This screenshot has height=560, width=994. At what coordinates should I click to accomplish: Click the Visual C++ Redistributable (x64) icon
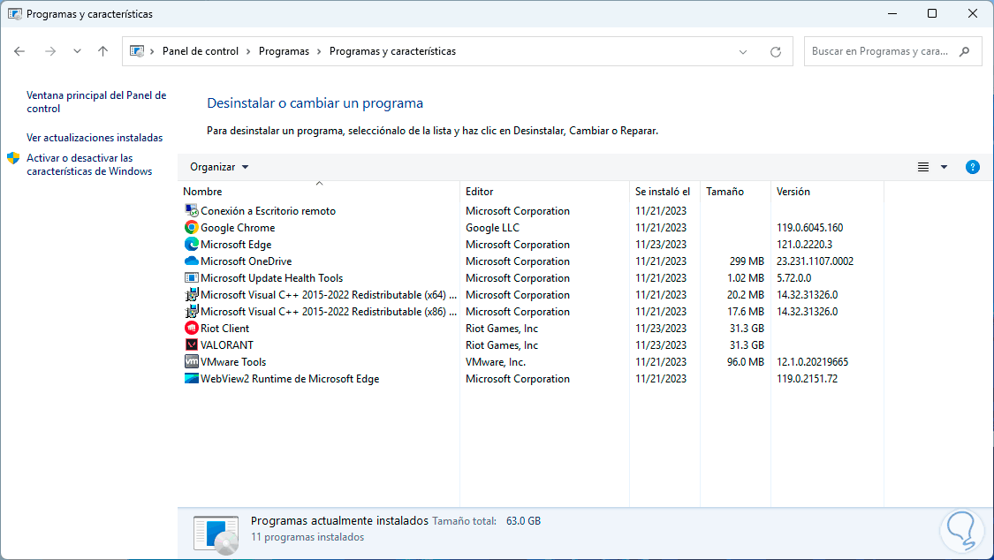click(x=192, y=294)
